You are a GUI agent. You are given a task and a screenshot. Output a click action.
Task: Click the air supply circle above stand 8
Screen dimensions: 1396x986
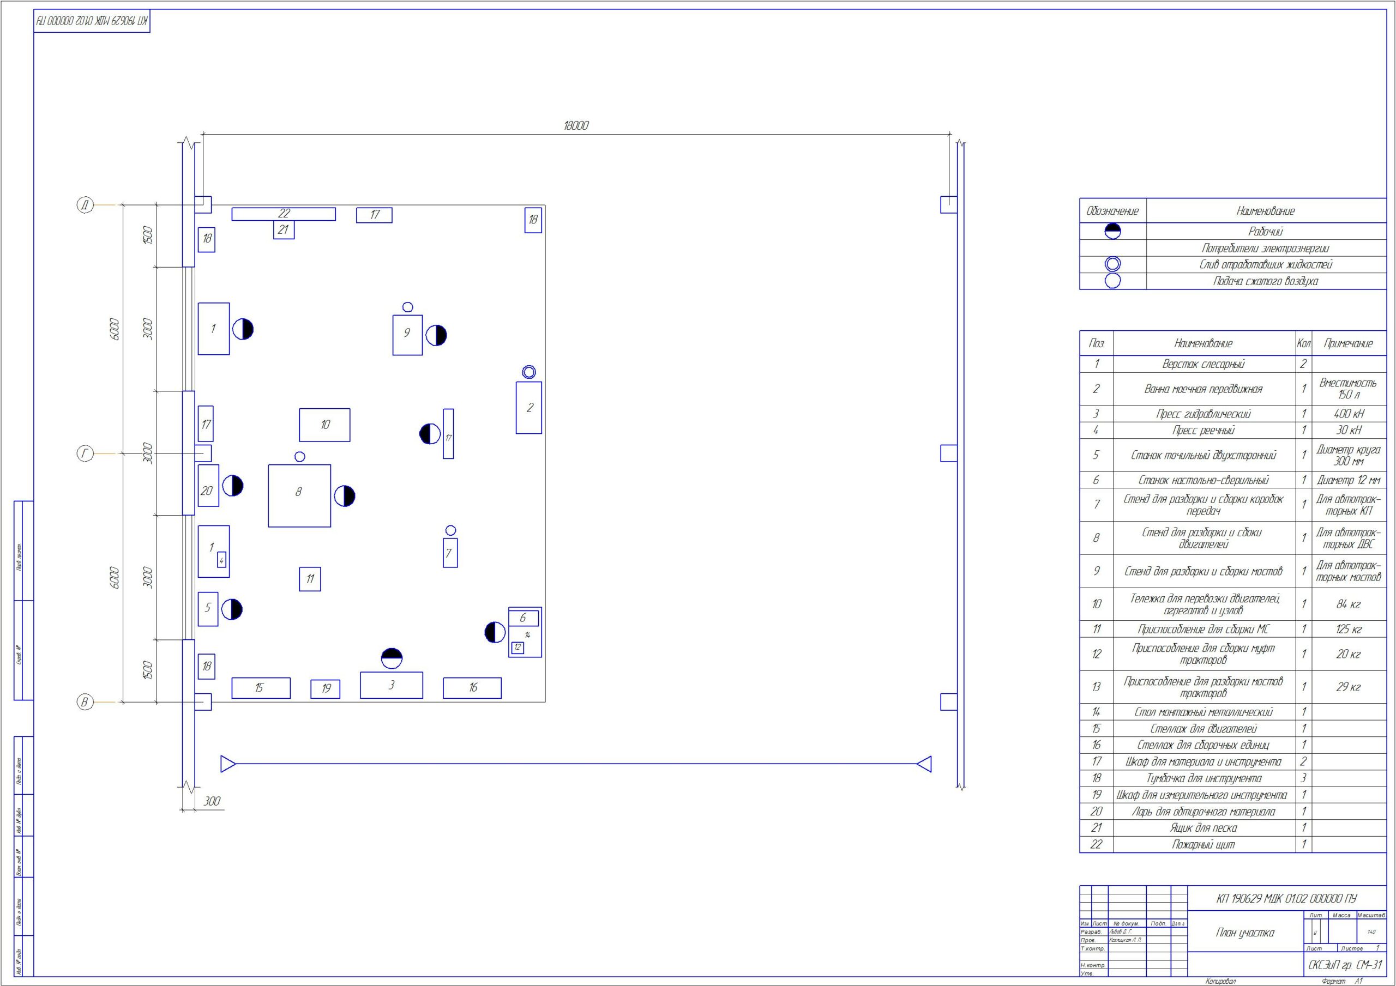299,457
